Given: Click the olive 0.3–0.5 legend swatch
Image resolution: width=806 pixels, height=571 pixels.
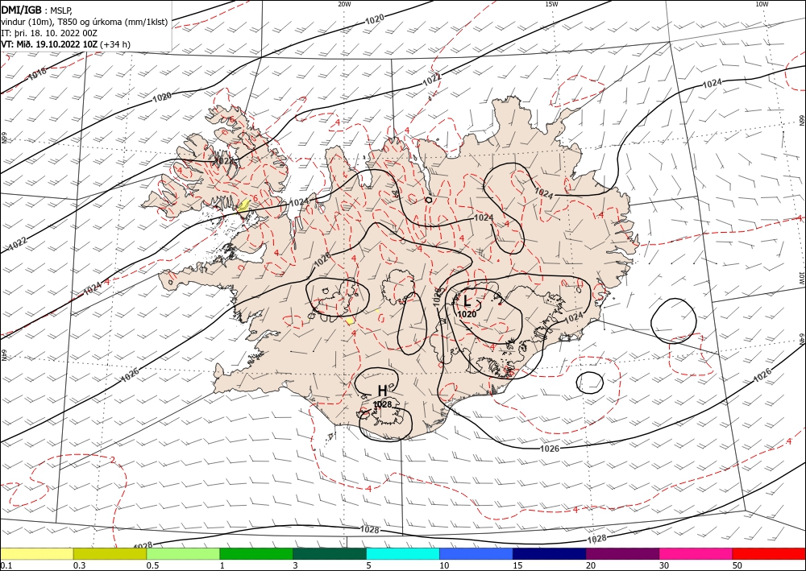Looking at the screenshot, I should (110, 553).
